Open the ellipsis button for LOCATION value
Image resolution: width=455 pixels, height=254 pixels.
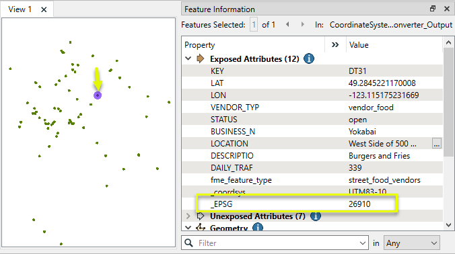click(436, 143)
